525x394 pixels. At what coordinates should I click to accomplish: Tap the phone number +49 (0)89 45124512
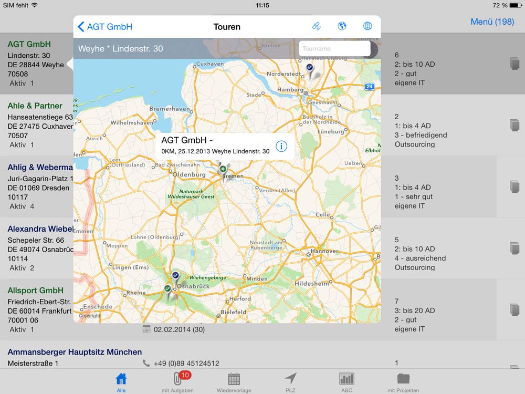(x=186, y=364)
